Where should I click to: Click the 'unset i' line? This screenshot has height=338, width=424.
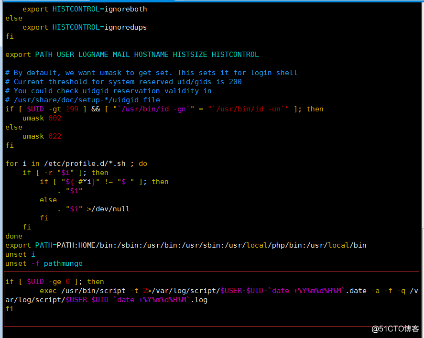[20, 254]
